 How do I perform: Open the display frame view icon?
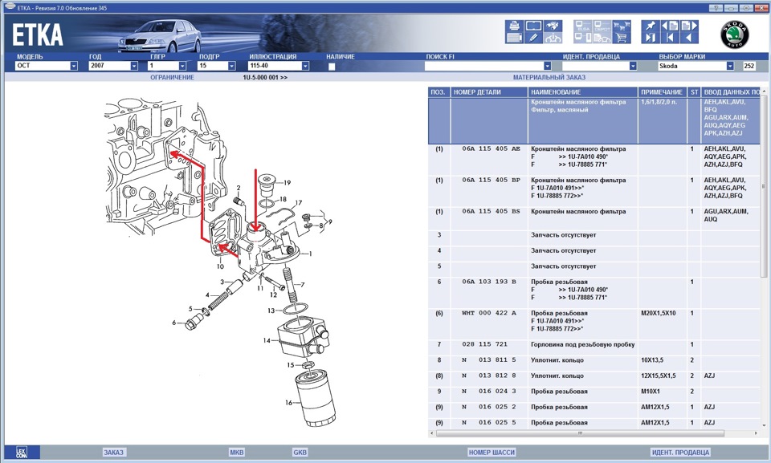[x=533, y=26]
